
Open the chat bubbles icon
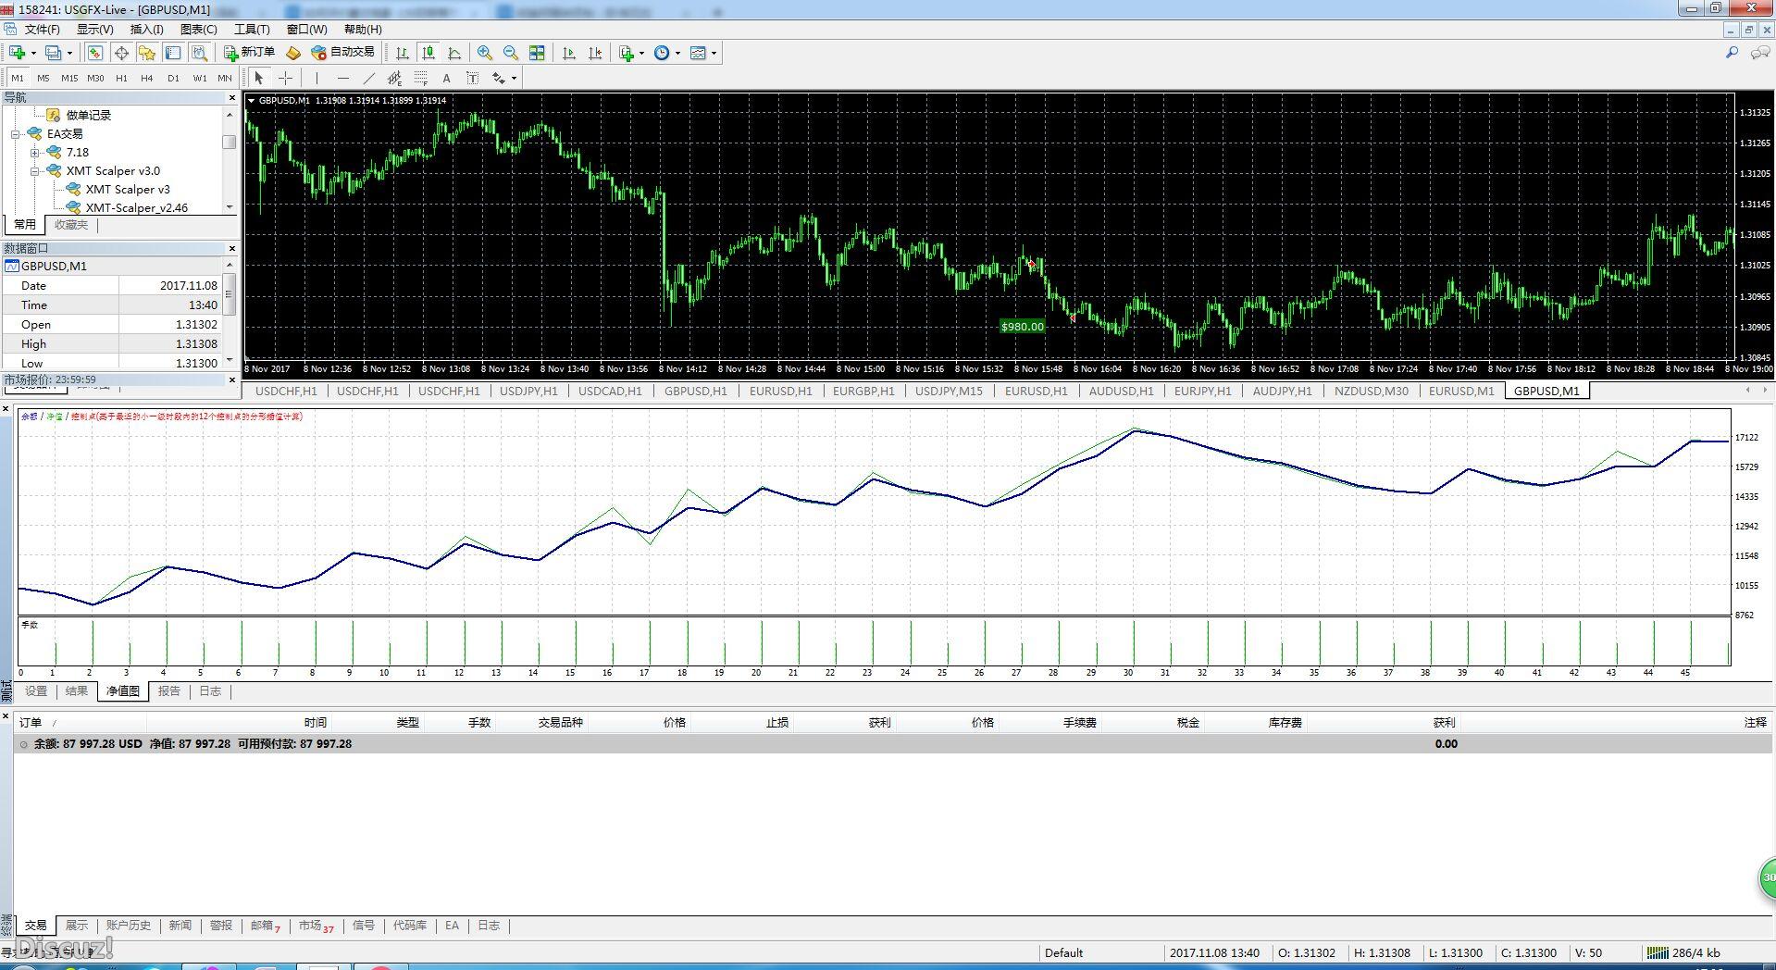1759,53
